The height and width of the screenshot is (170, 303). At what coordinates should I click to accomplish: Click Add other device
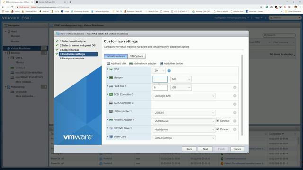click(x=171, y=63)
